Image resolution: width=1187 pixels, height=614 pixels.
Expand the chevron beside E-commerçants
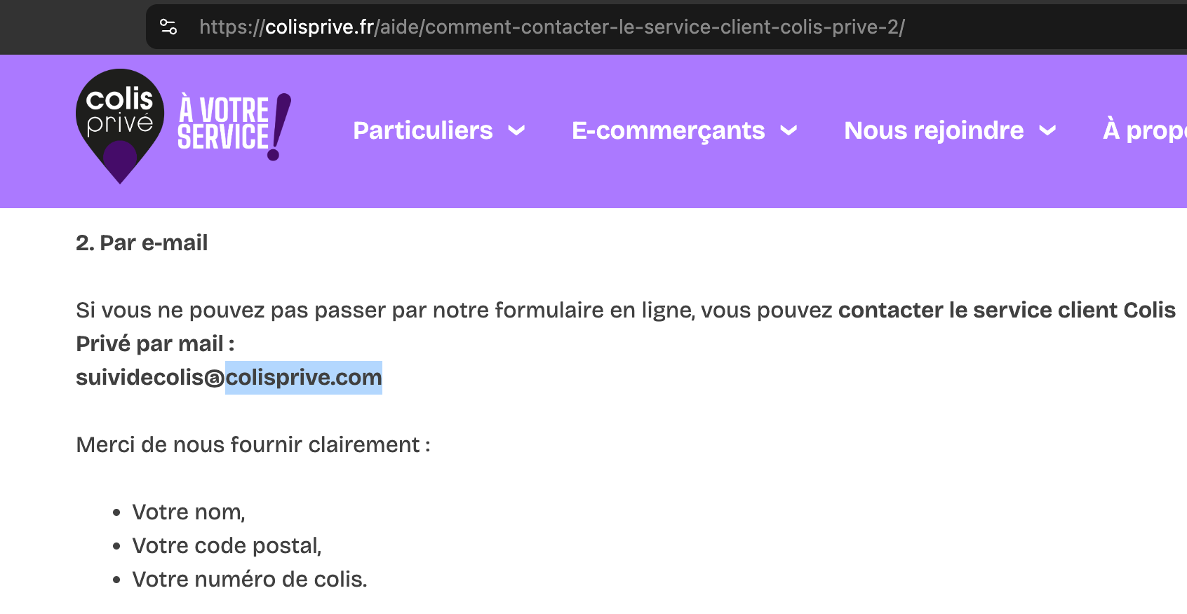click(x=789, y=131)
